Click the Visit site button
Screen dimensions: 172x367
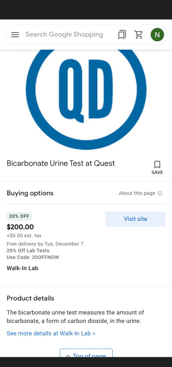135,219
